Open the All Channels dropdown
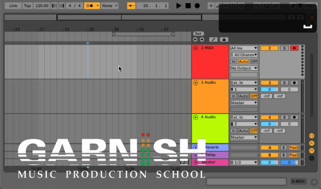Image resolution: width=321 pixels, height=189 pixels. click(244, 55)
